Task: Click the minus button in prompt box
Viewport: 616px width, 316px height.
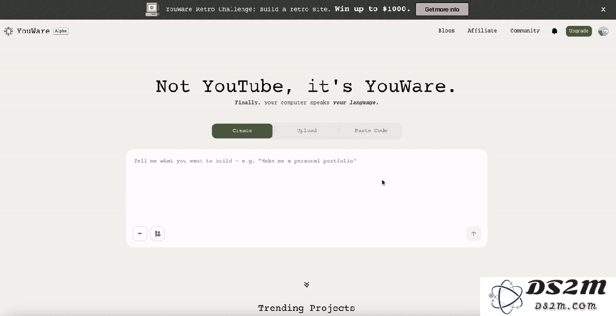Action: 140,234
